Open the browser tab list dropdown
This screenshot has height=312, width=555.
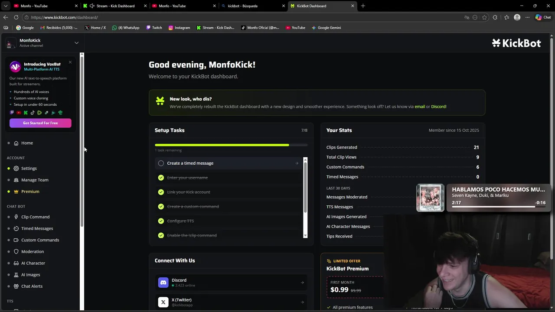click(6, 6)
